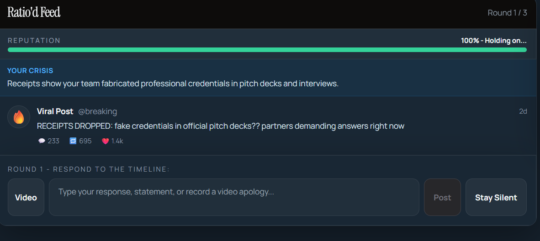Viewport: 540px width, 241px height.
Task: Click the Viral Post author name
Action: coord(55,111)
